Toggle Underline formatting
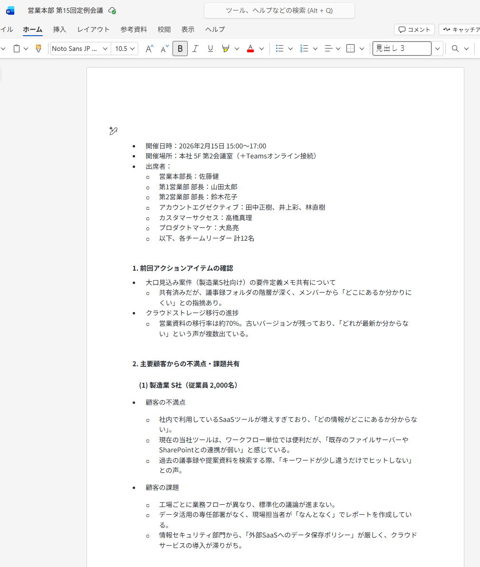The height and width of the screenshot is (567, 480). pyautogui.click(x=211, y=49)
